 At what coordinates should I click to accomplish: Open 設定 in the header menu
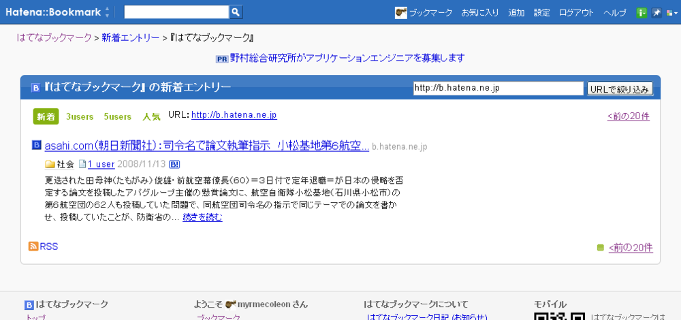point(541,12)
